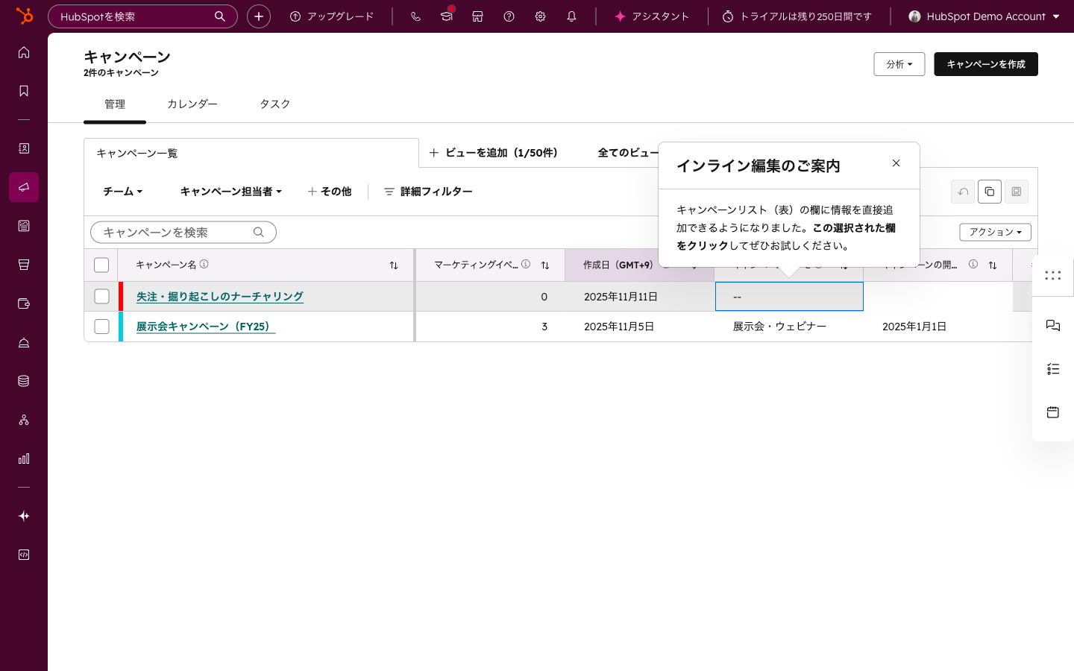Switch to the カレンダー tab
Screen dimensions: 1074x671
[x=192, y=104]
